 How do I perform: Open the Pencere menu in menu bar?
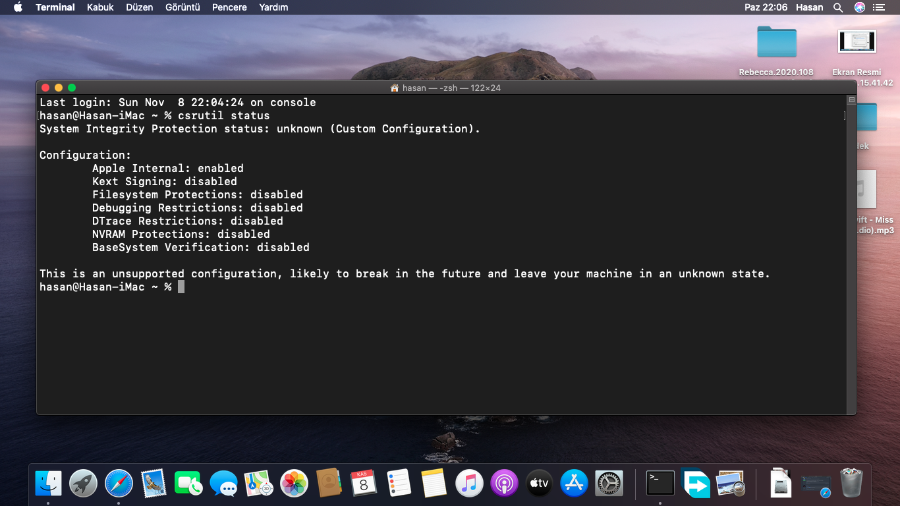pyautogui.click(x=229, y=7)
